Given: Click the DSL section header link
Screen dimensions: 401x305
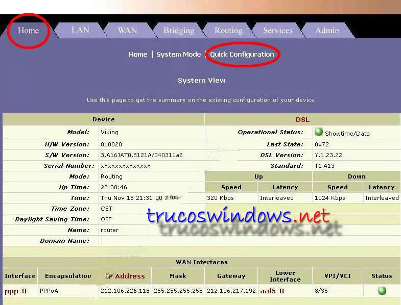Looking at the screenshot, I should coord(302,119).
